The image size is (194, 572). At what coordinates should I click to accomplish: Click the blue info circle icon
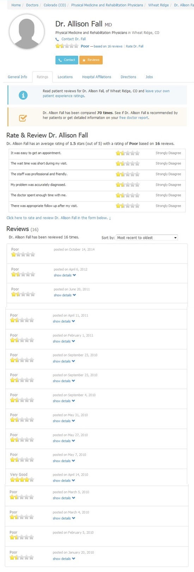click(x=23, y=95)
